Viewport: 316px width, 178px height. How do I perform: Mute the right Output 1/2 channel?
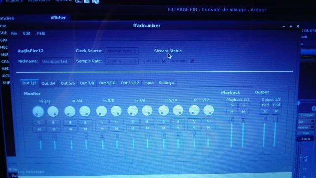point(276,112)
